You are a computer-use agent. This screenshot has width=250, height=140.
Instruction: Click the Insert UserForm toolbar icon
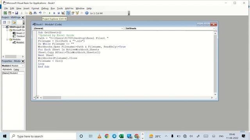coord(10,13)
